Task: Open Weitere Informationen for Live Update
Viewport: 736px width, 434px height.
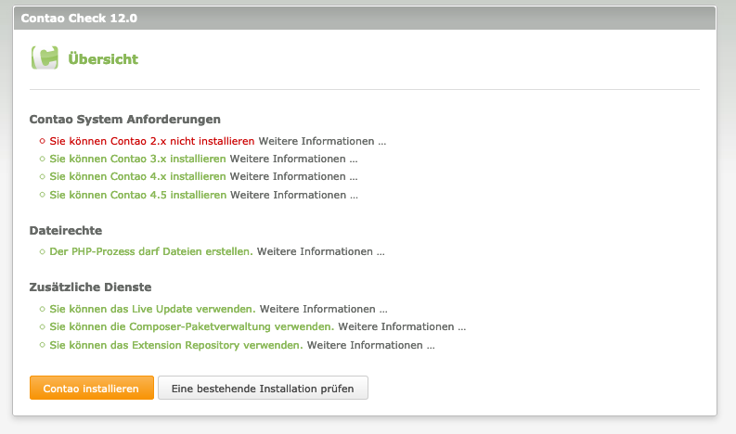Action: pos(323,309)
